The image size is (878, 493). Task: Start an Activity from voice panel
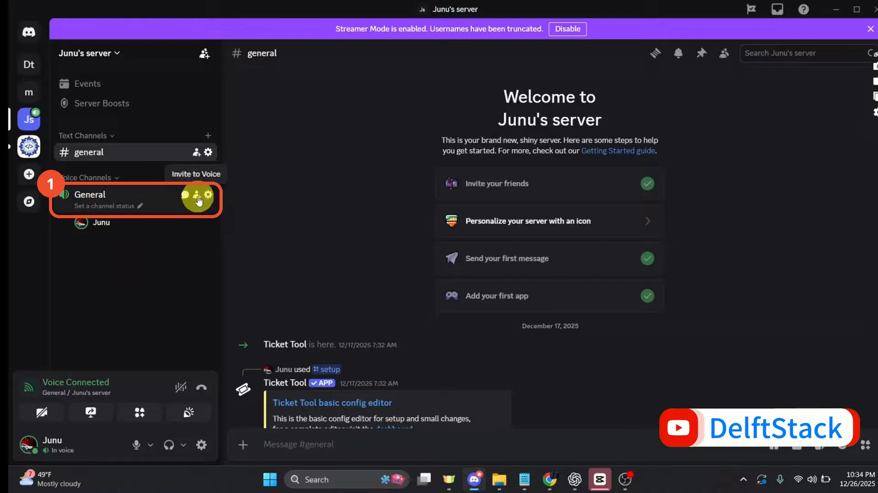click(x=139, y=413)
